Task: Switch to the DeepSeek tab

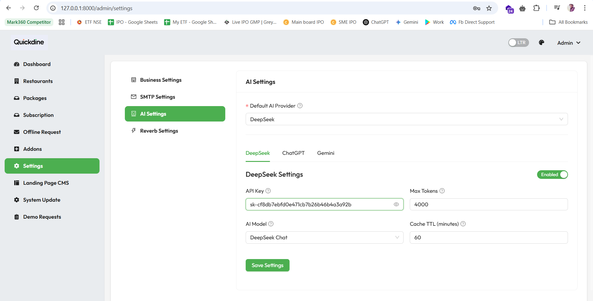Action: 258,153
